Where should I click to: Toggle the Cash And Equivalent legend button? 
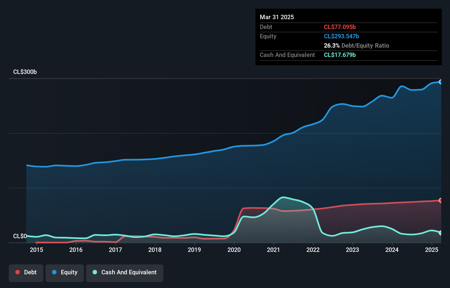(125, 273)
